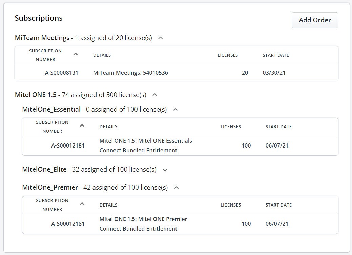Select A-S00012181 in the MitelOne_Essential table
The width and height of the screenshot is (352, 255).
[68, 145]
